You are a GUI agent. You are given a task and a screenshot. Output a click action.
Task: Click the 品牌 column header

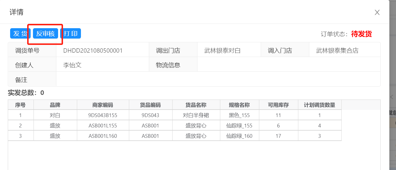tap(55, 105)
